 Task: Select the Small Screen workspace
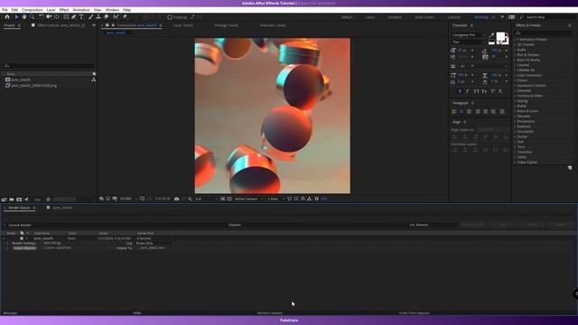424,17
